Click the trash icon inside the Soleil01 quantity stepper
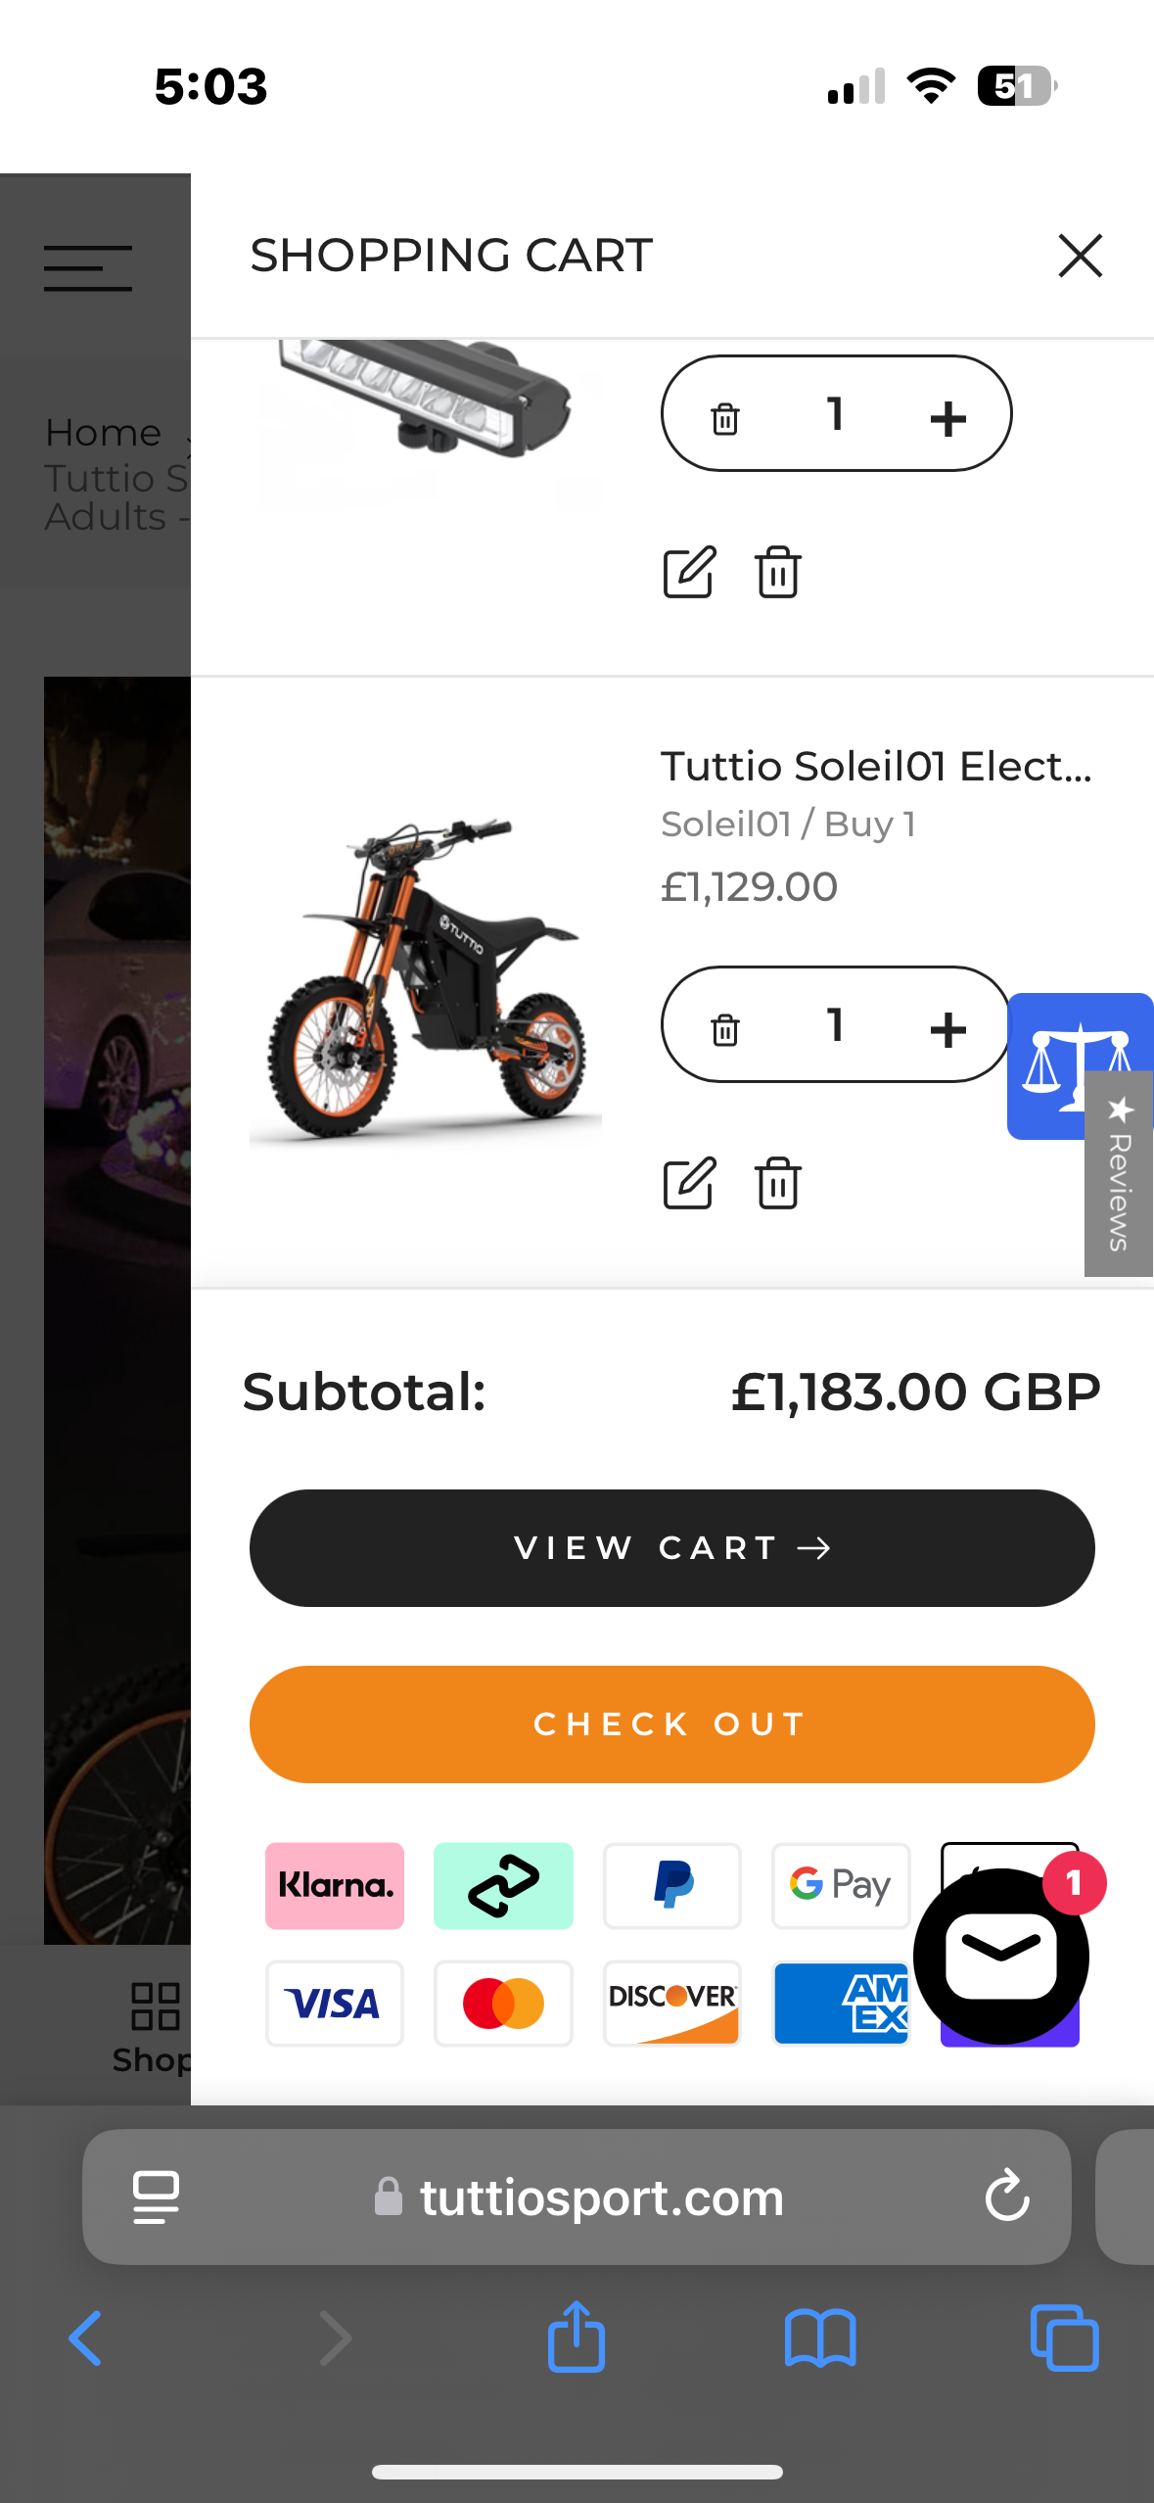 point(725,1029)
